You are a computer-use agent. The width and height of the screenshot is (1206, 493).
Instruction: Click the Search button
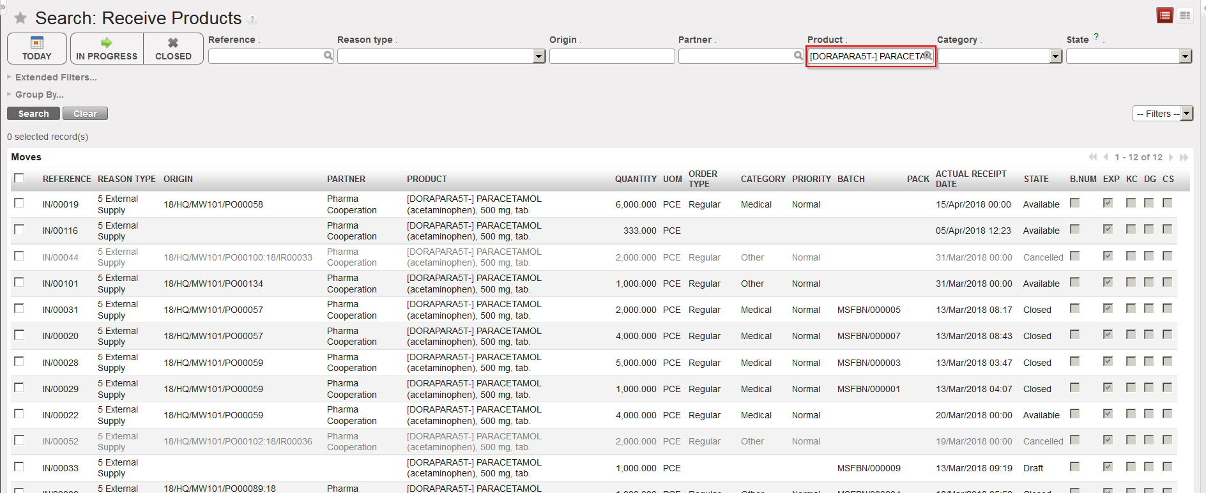click(33, 114)
